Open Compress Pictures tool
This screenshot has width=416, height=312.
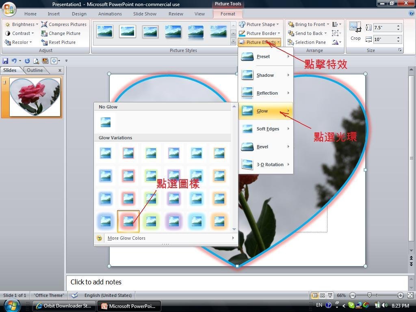click(x=64, y=24)
